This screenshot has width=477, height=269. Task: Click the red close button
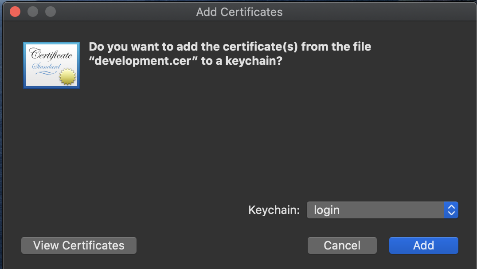pyautogui.click(x=15, y=12)
